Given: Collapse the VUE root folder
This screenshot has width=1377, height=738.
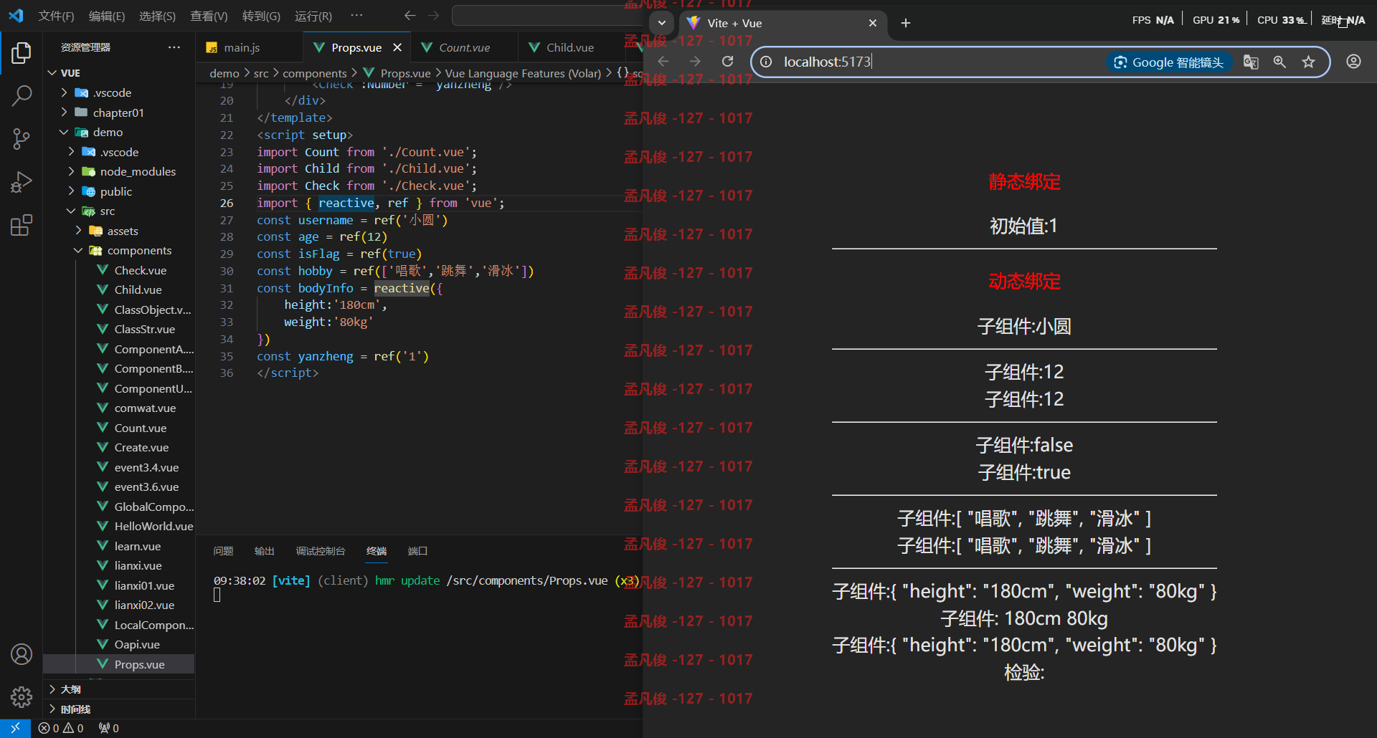Looking at the screenshot, I should pyautogui.click(x=52, y=73).
